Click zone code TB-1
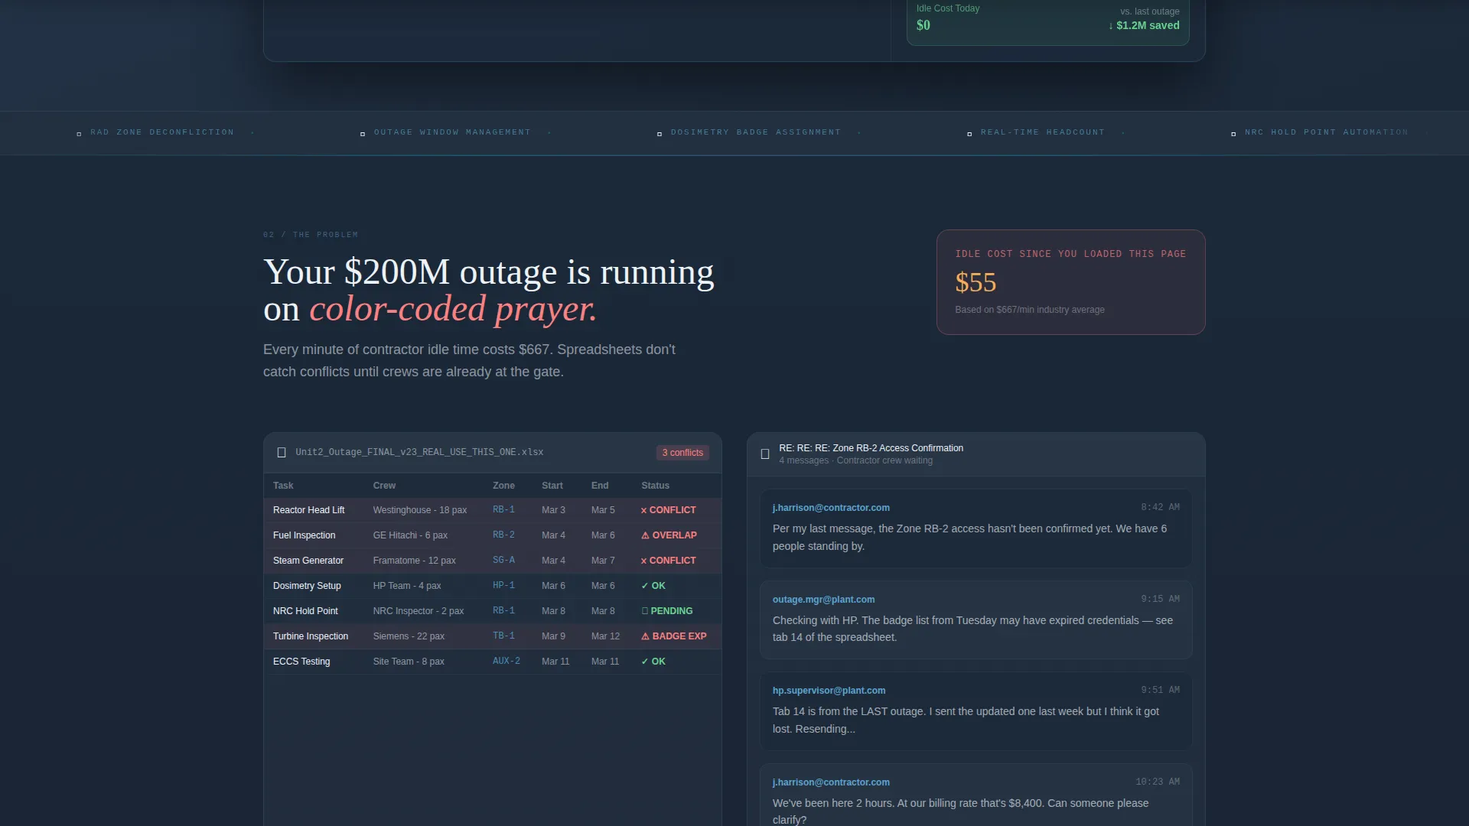This screenshot has width=1469, height=826. point(503,636)
